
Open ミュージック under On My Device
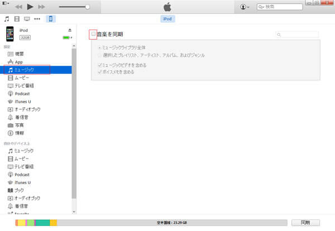(x=21, y=151)
